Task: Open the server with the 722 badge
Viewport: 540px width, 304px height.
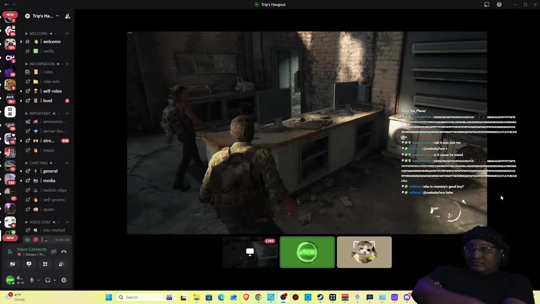Action: tap(10, 179)
